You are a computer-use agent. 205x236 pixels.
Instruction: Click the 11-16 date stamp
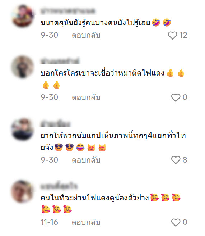(x=49, y=222)
